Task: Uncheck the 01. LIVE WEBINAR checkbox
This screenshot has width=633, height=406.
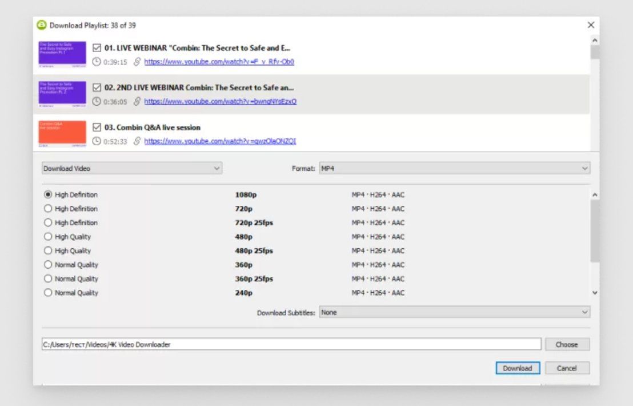Action: [97, 48]
